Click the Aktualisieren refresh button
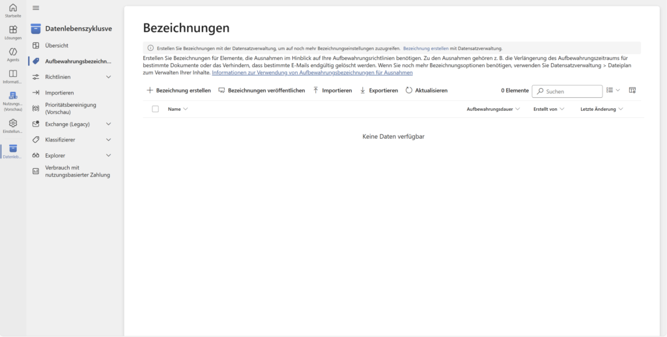The height and width of the screenshot is (337, 667). point(427,91)
